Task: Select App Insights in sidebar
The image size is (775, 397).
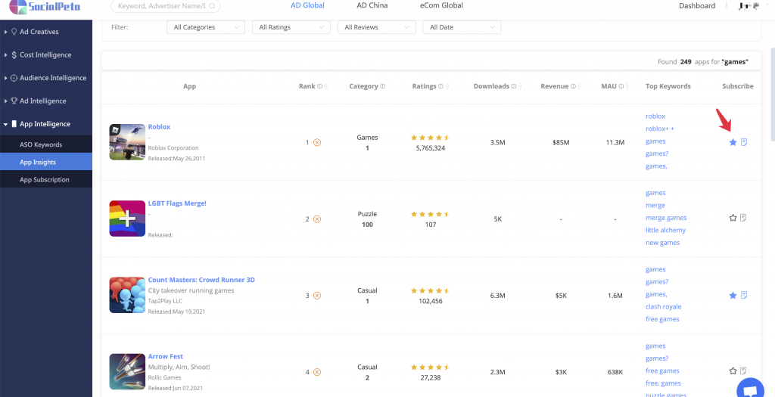Action: (x=46, y=162)
